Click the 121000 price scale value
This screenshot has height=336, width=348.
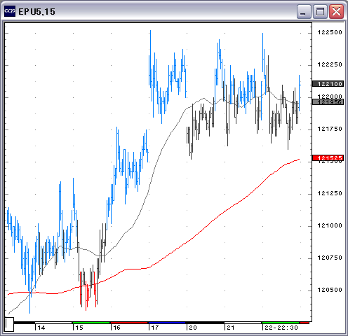coord(330,225)
